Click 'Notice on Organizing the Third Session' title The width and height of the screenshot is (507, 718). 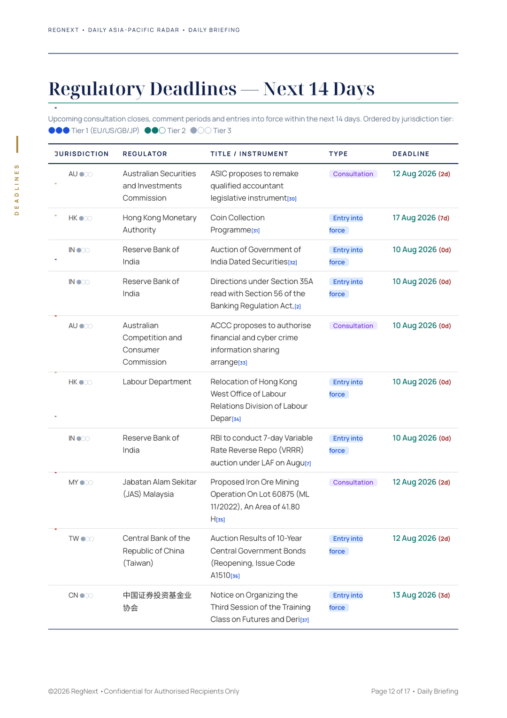pos(260,607)
